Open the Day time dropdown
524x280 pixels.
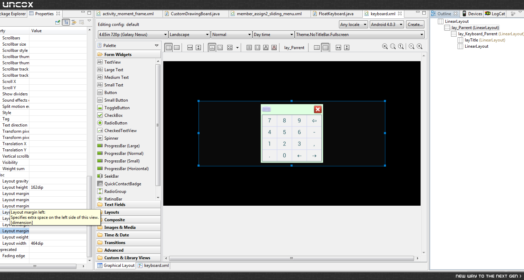(273, 35)
